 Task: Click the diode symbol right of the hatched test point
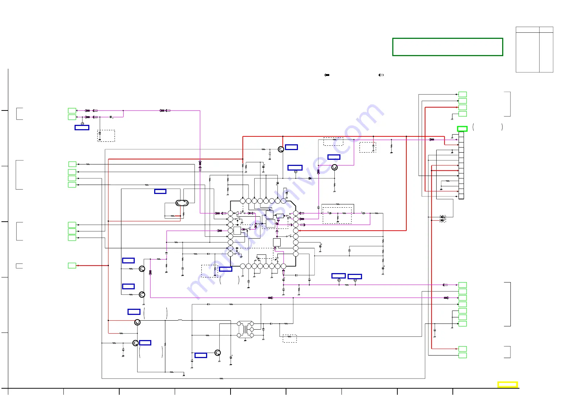(310, 178)
